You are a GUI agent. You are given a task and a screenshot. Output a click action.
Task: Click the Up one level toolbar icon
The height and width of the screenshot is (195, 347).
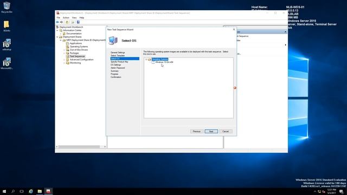click(x=67, y=22)
